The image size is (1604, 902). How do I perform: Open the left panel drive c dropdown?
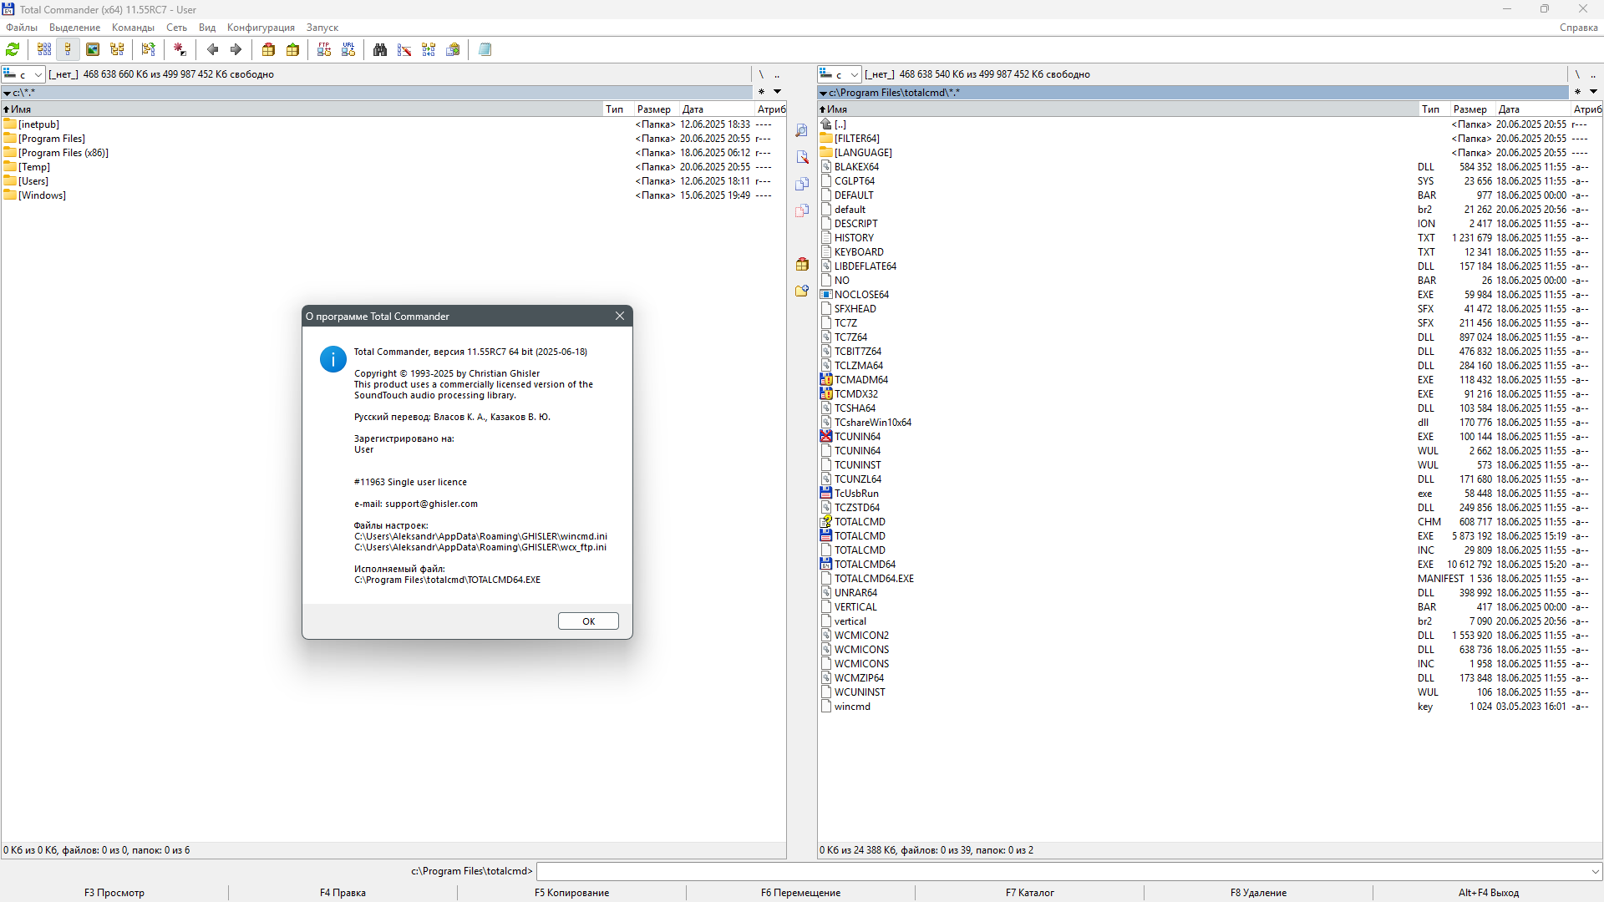pyautogui.click(x=23, y=74)
